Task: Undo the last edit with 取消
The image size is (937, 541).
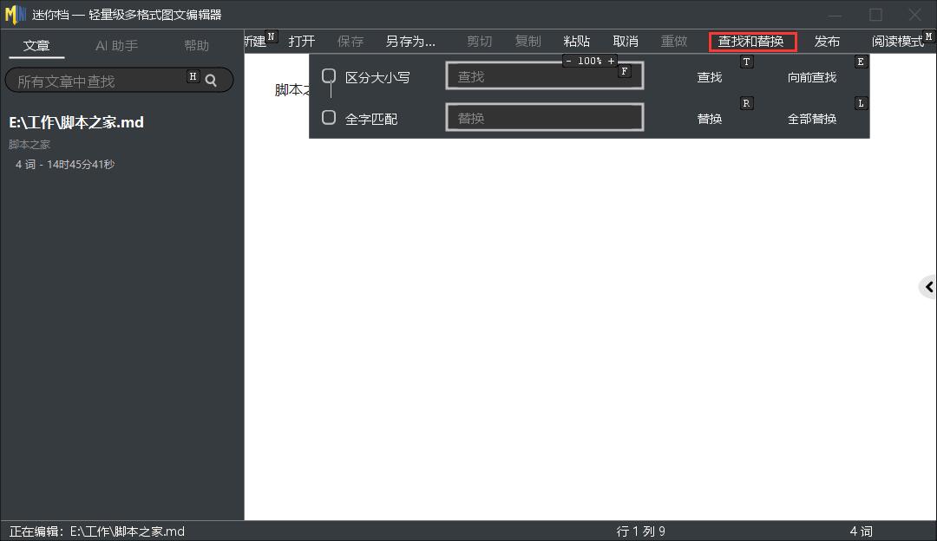Action: point(626,41)
